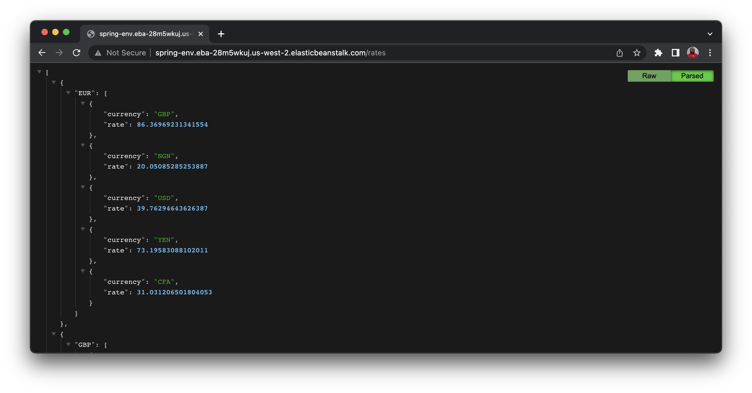Collapse the root JSON array
The height and width of the screenshot is (393, 752).
coord(39,72)
